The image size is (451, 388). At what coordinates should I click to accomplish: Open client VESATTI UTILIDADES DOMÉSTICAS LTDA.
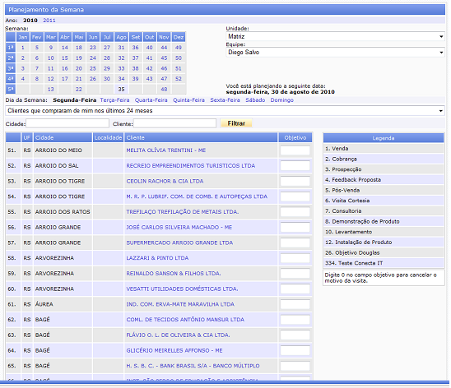tap(182, 289)
